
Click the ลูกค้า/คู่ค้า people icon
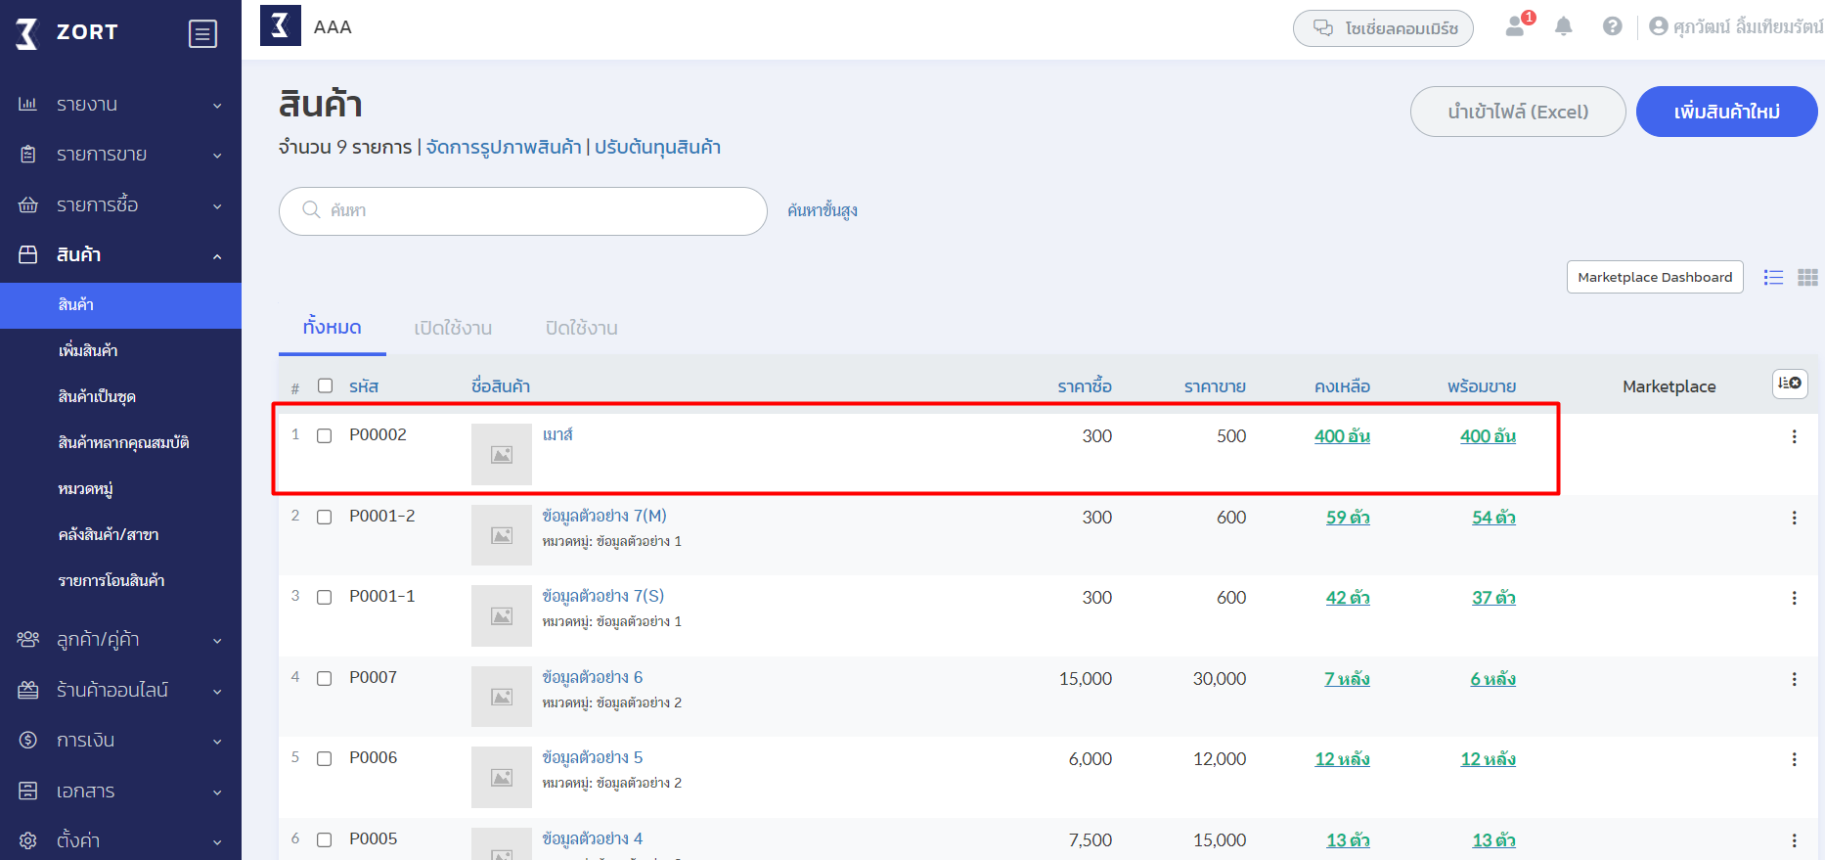[x=28, y=639]
